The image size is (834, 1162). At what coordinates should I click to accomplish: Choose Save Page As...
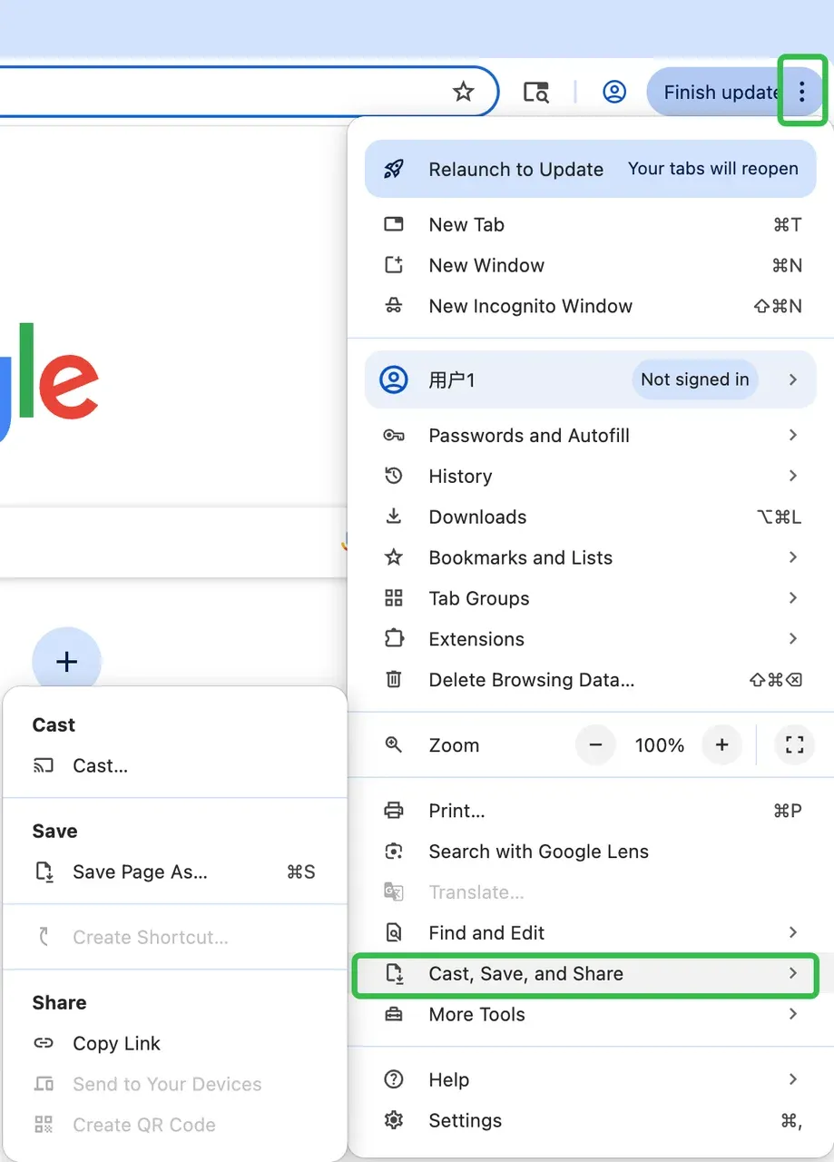(176, 872)
